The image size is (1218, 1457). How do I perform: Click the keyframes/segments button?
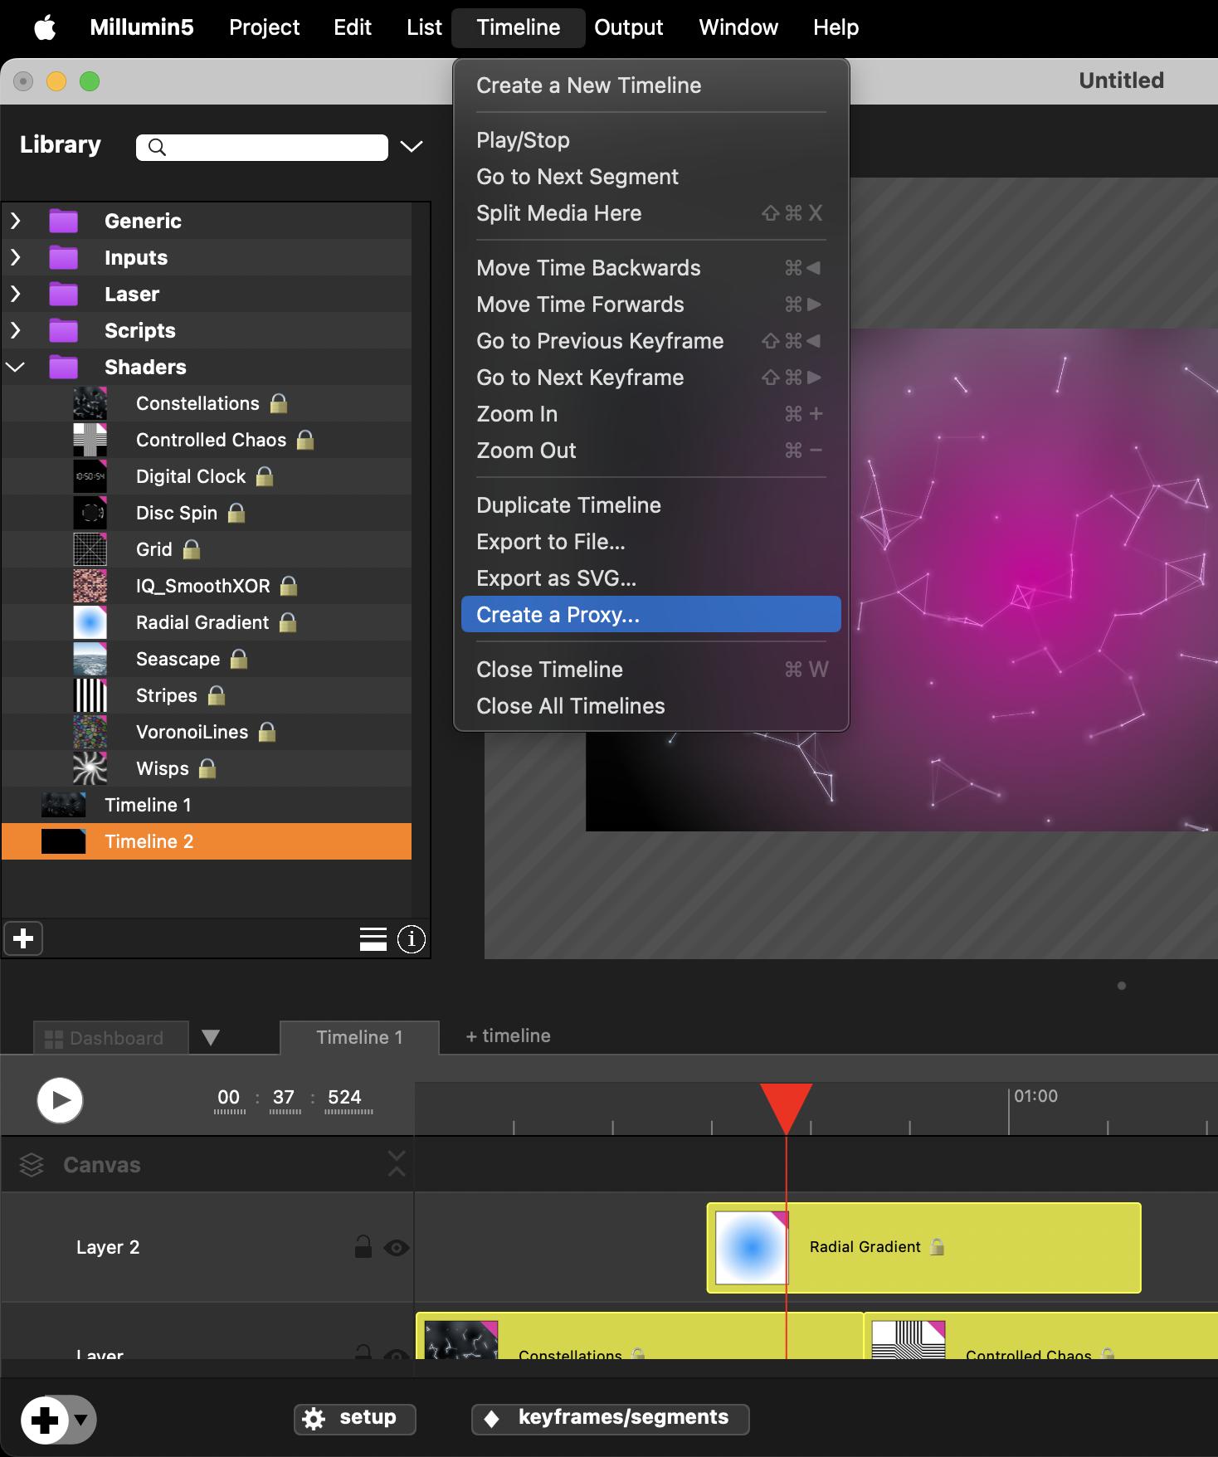(610, 1418)
